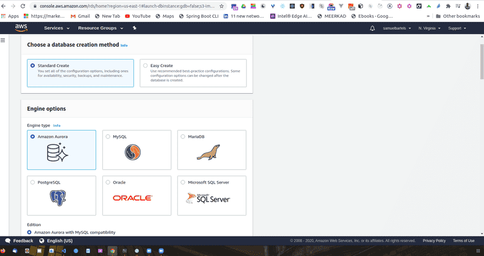Click Info link beside Engine type
This screenshot has width=484, height=256.
[57, 126]
